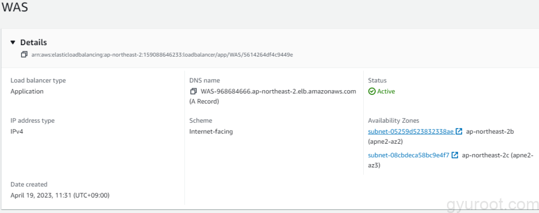Copy the DNS name icon
The width and height of the screenshot is (539, 213).
pyautogui.click(x=194, y=91)
